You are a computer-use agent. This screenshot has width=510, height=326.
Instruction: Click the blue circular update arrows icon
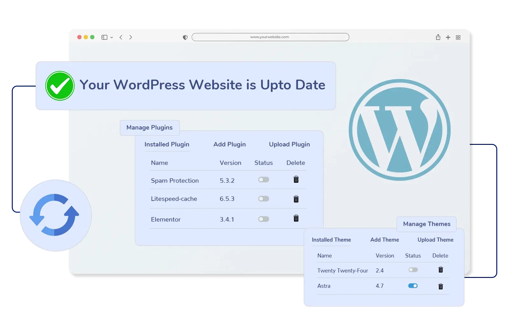(55, 215)
